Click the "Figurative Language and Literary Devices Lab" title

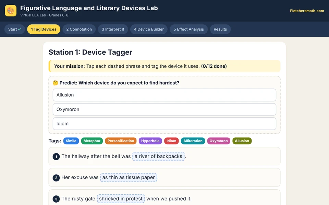click(x=89, y=8)
